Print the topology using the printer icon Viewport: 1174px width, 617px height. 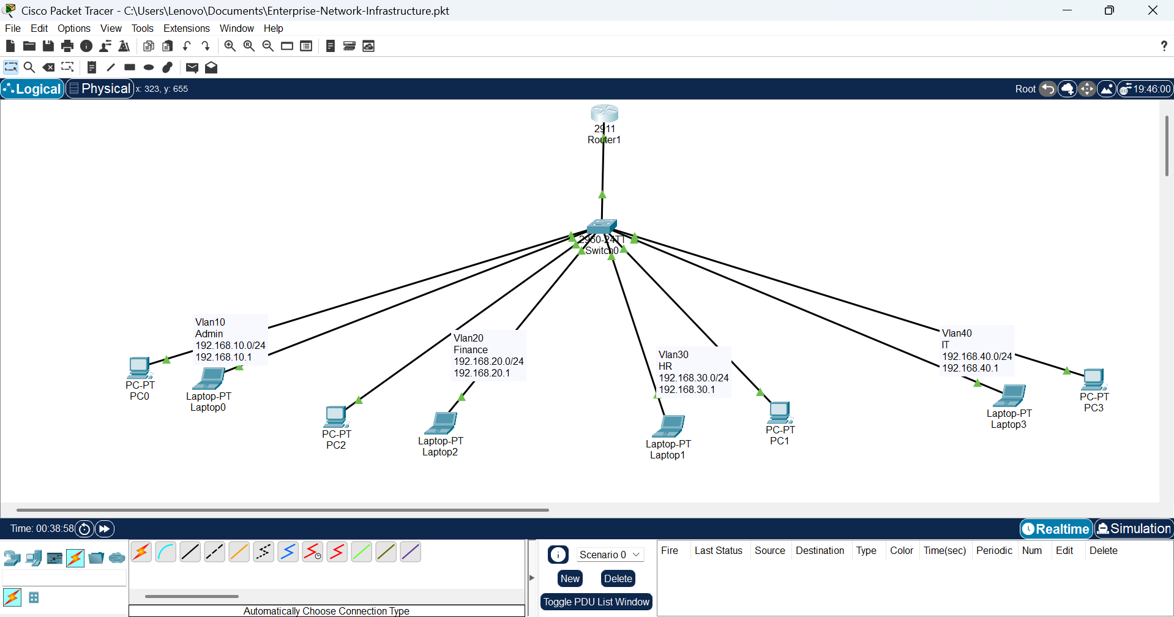67,46
